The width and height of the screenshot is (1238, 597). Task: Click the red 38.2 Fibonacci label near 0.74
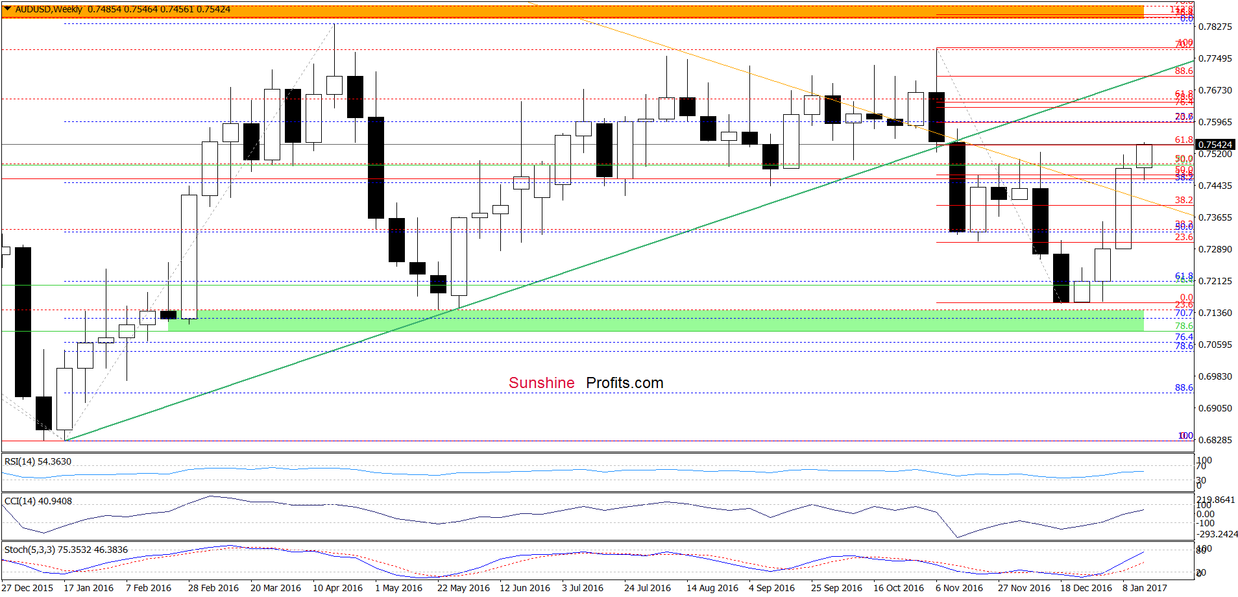coord(1184,201)
